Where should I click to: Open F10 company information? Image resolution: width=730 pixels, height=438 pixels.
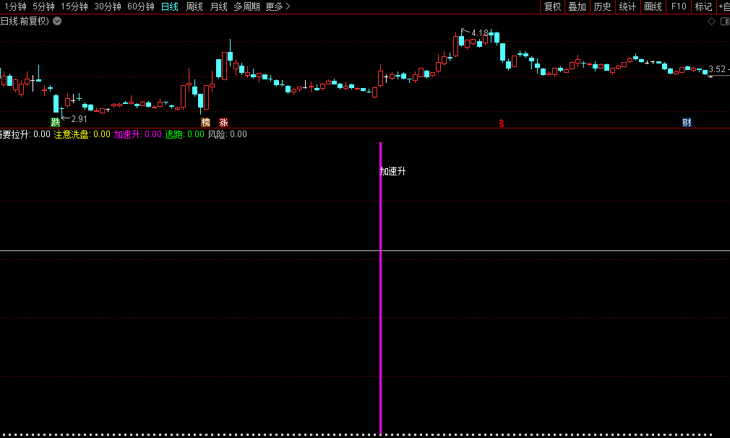(x=678, y=6)
